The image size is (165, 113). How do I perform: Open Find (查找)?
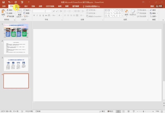[153, 10]
